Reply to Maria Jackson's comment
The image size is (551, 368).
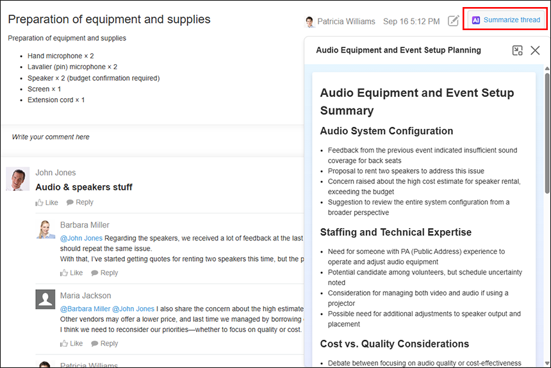104,344
